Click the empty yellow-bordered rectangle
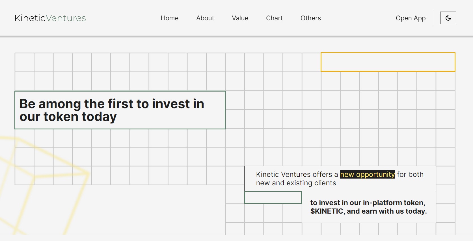 [x=388, y=62]
